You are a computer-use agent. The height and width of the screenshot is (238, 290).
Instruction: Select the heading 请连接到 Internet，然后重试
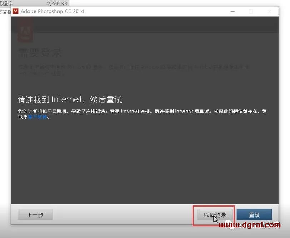70,99
